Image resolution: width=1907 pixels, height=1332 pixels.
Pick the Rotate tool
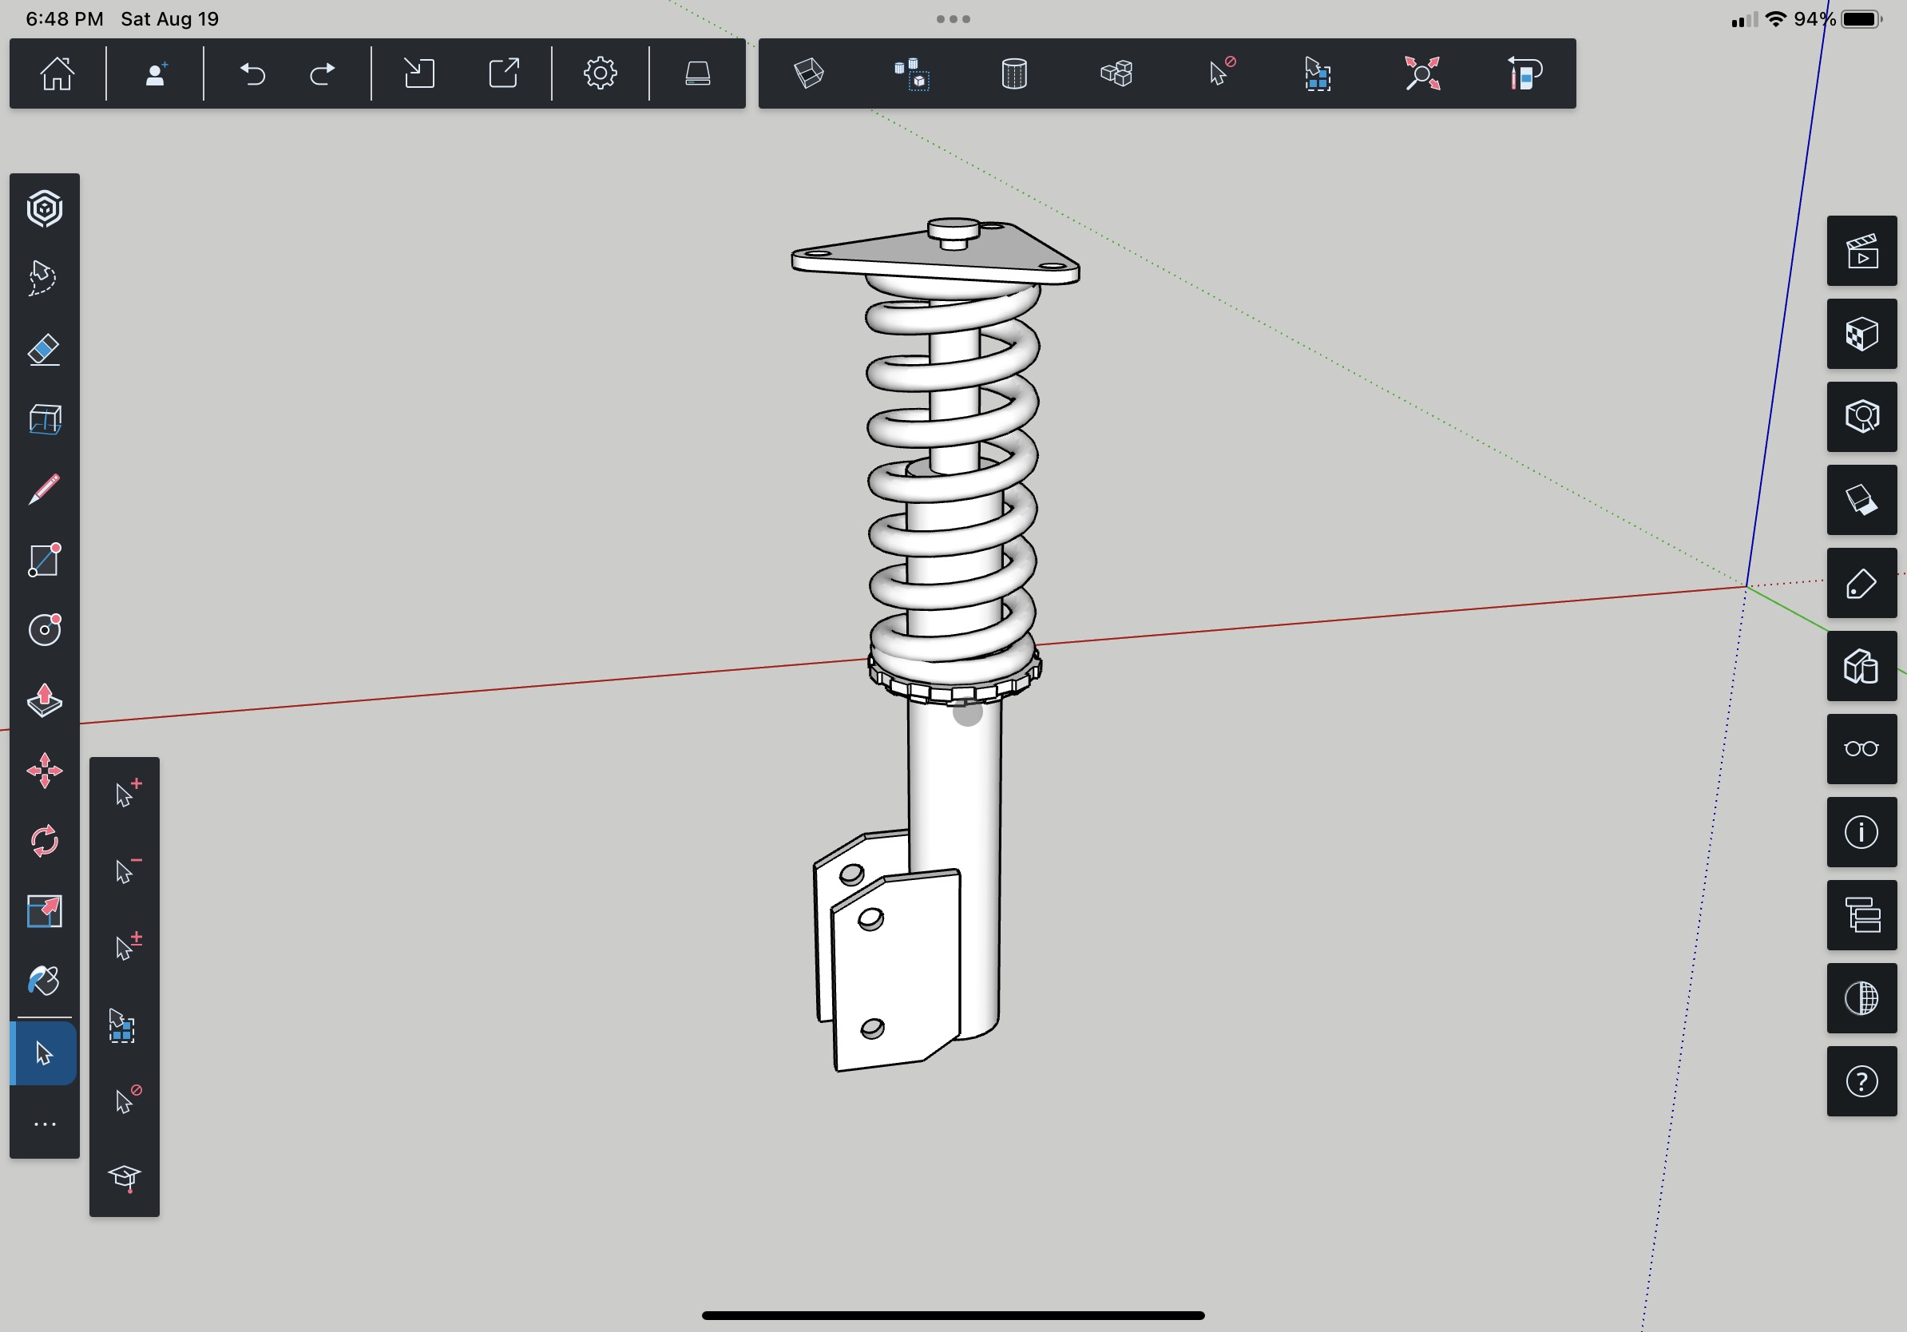pos(44,841)
